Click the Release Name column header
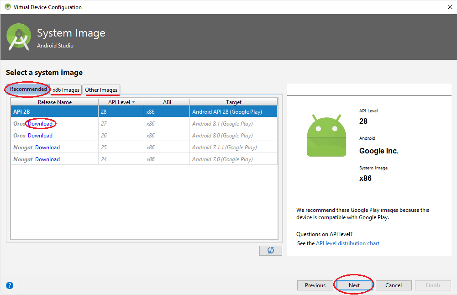The image size is (457, 295). point(54,102)
